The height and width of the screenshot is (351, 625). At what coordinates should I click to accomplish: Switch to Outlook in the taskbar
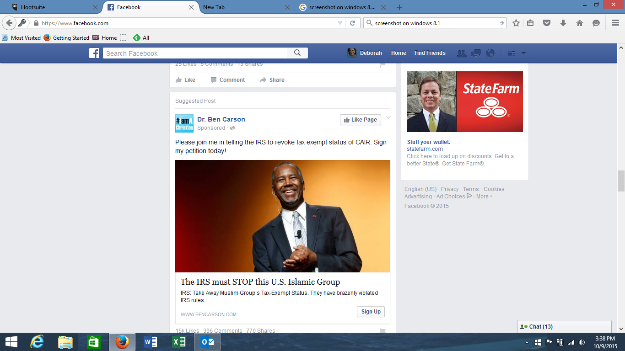(x=207, y=342)
